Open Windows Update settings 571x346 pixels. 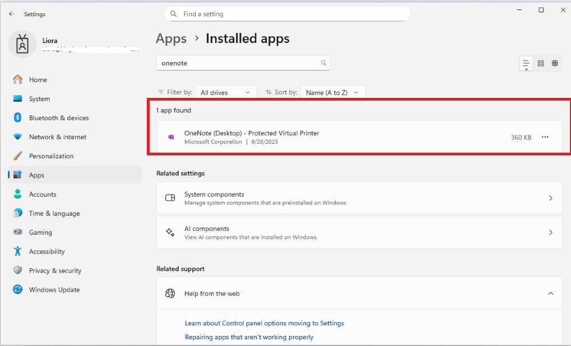(54, 290)
